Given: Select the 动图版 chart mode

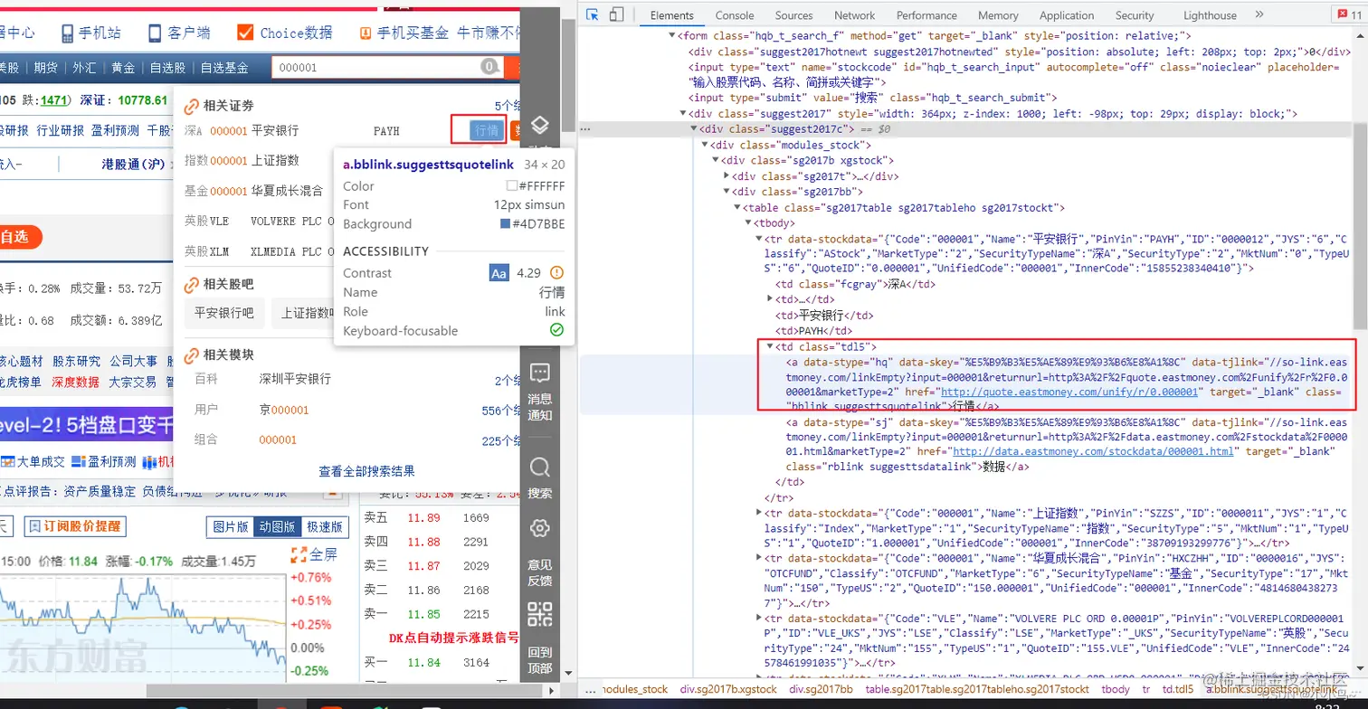Looking at the screenshot, I should (277, 527).
